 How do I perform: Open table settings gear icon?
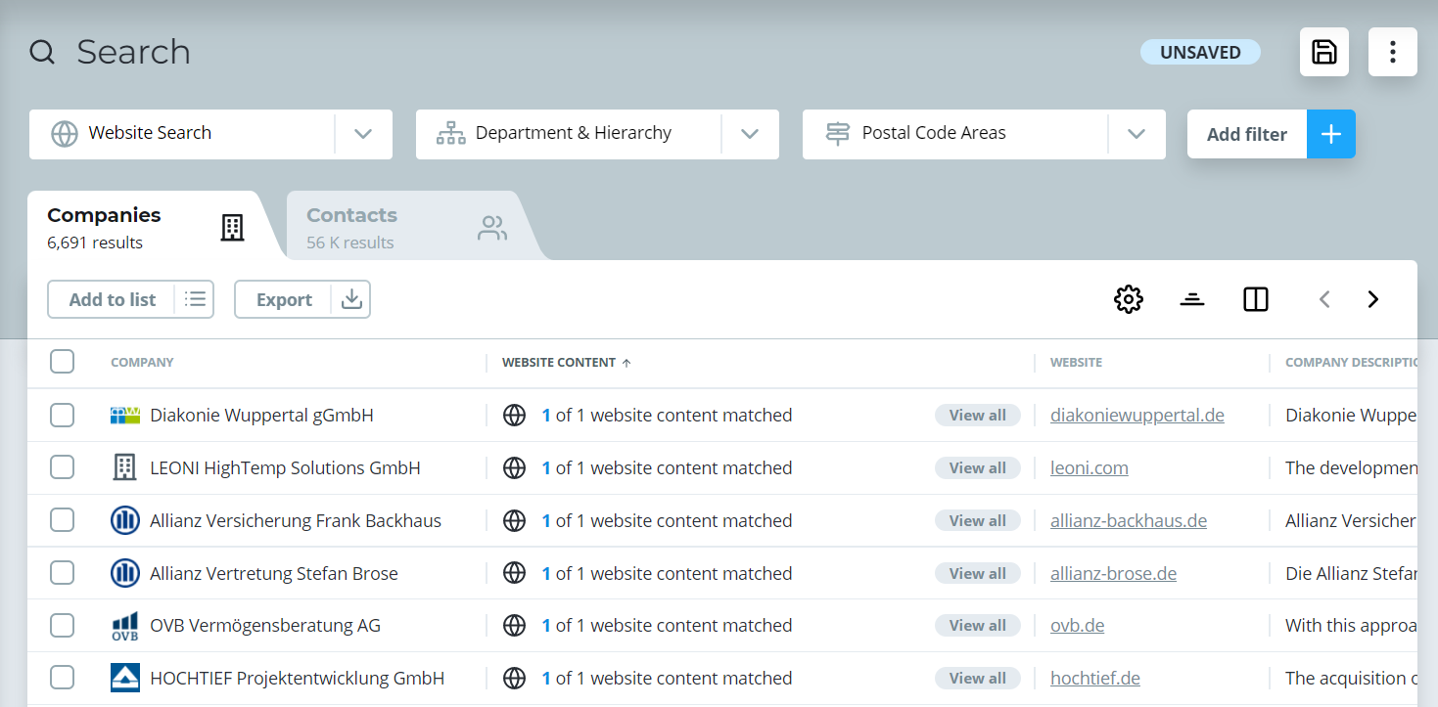coord(1129,299)
